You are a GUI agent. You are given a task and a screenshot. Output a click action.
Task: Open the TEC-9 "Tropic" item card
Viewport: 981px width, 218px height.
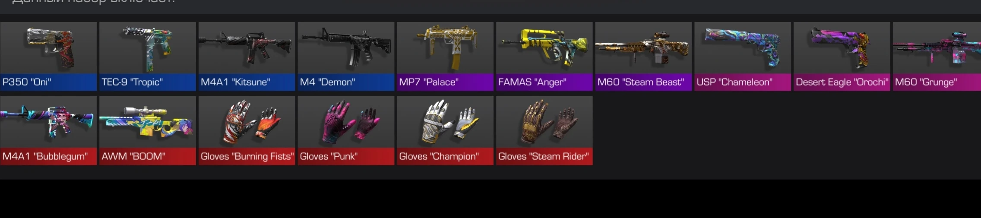point(148,56)
